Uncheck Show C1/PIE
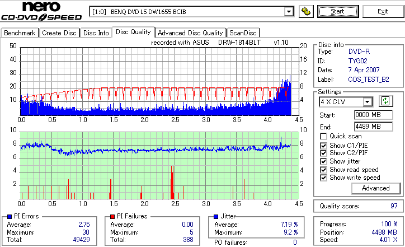 323,146
